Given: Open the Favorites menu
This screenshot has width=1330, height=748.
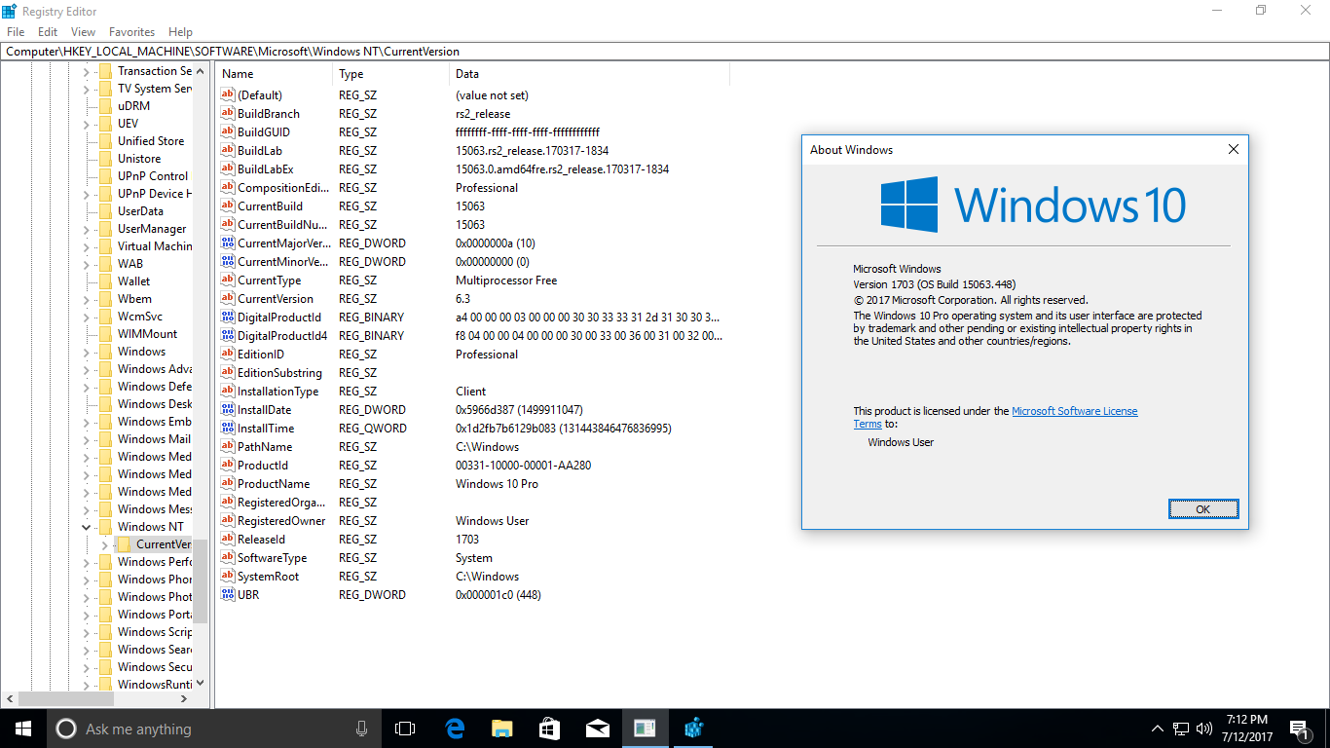Looking at the screenshot, I should click(131, 32).
